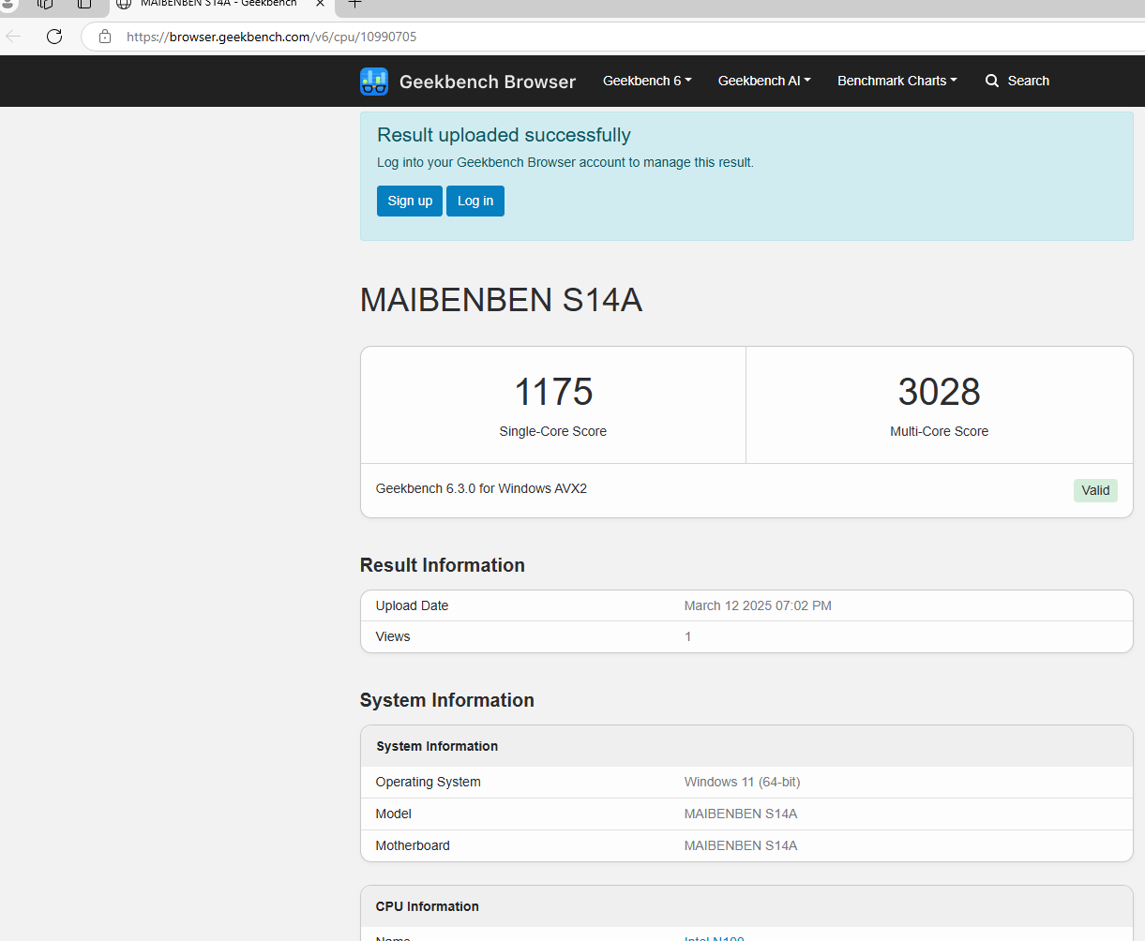
Task: Click the 'Upload Date' row label
Action: point(413,605)
